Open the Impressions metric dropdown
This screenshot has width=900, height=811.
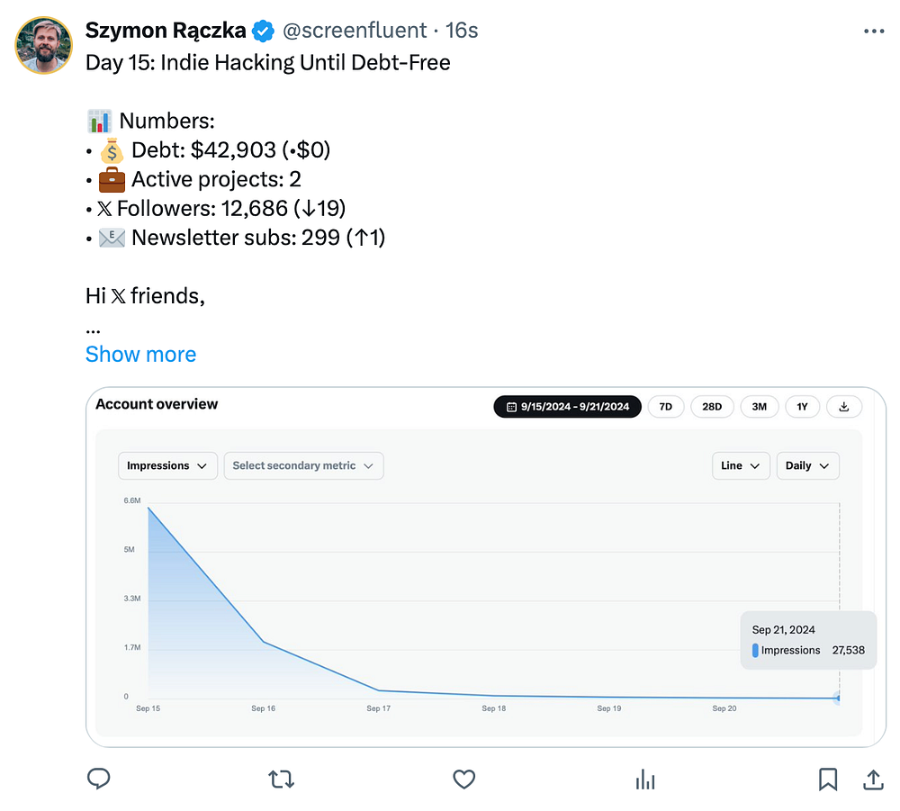tap(167, 465)
